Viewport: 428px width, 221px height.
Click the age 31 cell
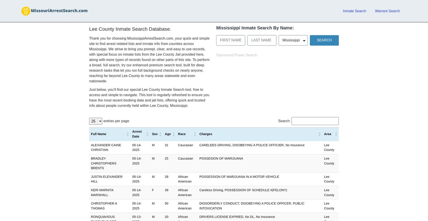click(169, 148)
